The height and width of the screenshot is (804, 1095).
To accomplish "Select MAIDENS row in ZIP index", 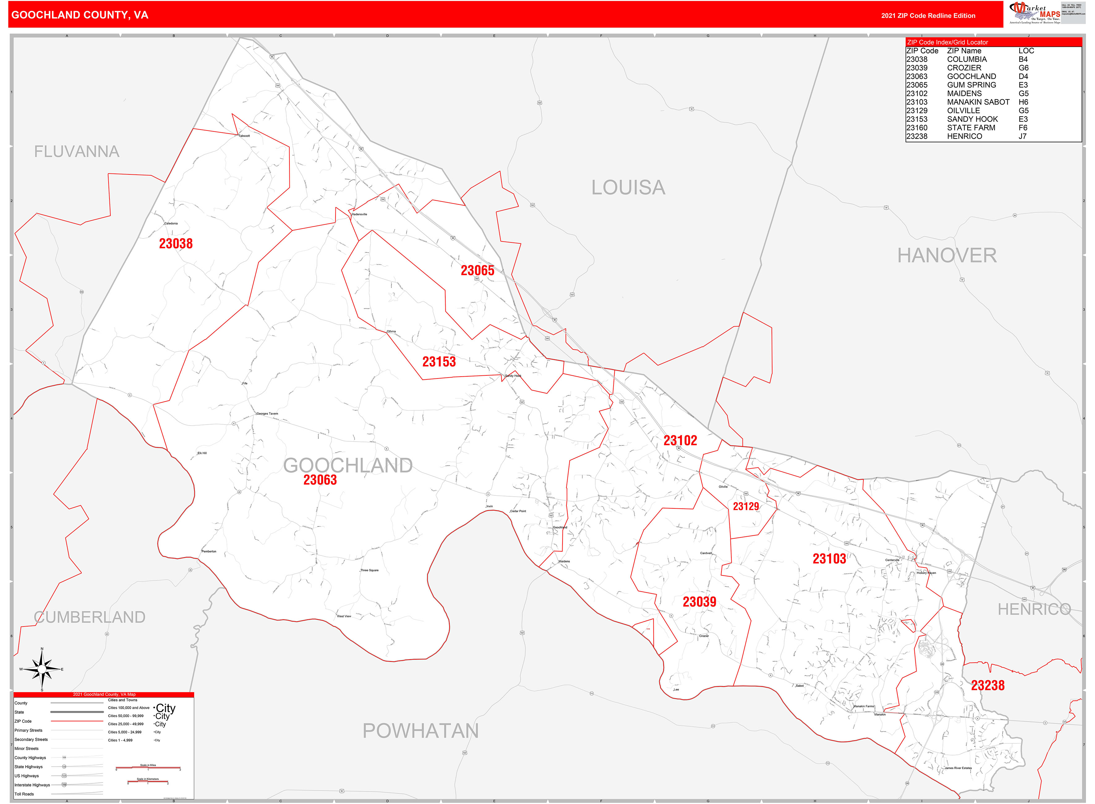I will (x=993, y=93).
